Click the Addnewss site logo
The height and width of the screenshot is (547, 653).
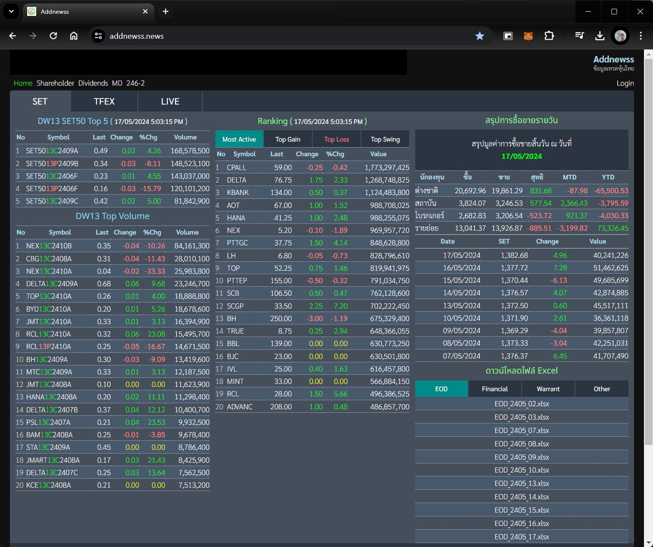point(613,59)
